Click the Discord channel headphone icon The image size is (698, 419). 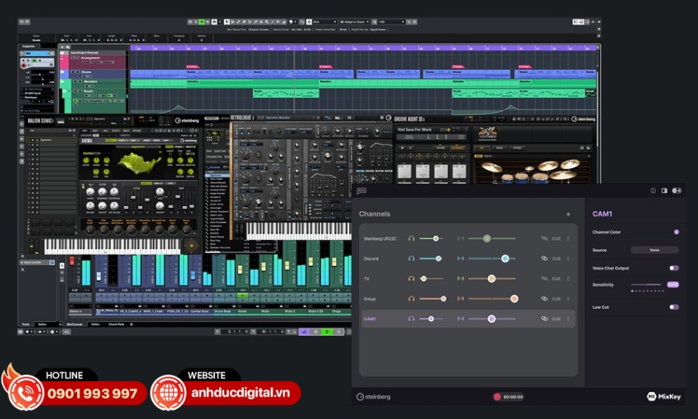(411, 259)
